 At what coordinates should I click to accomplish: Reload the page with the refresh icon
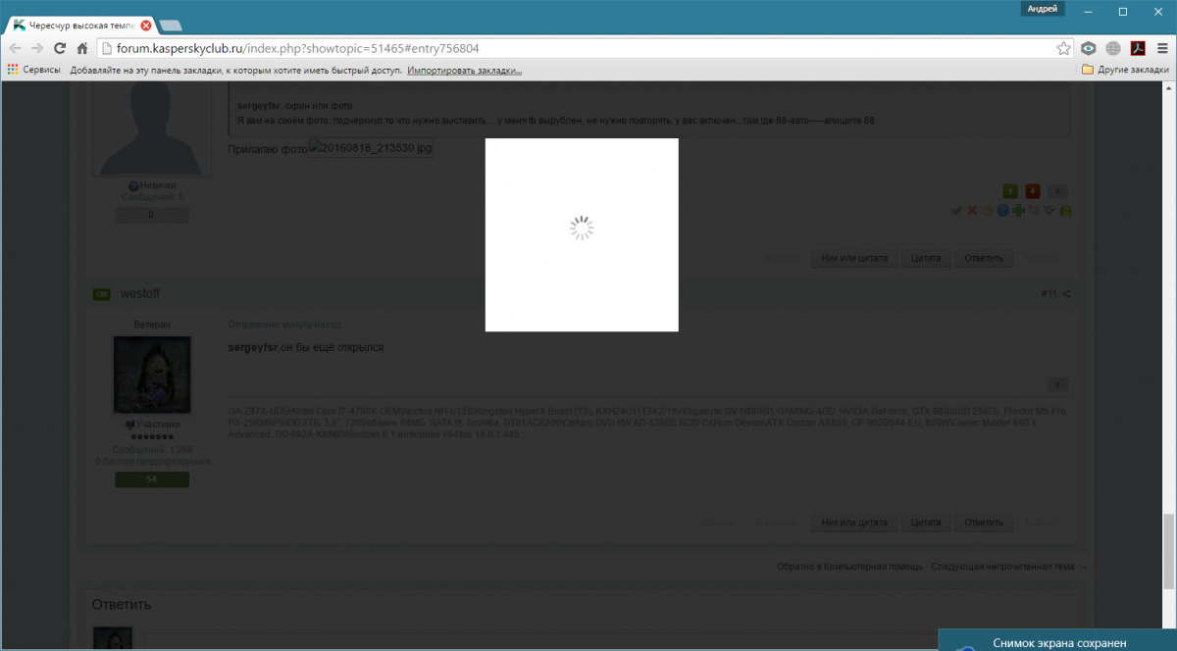click(x=60, y=48)
